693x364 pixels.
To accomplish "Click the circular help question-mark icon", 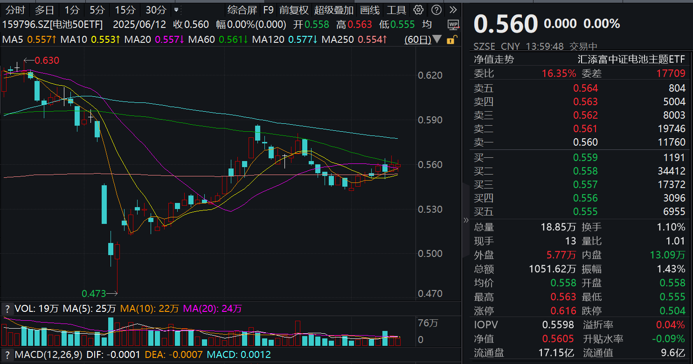I will [436, 10].
